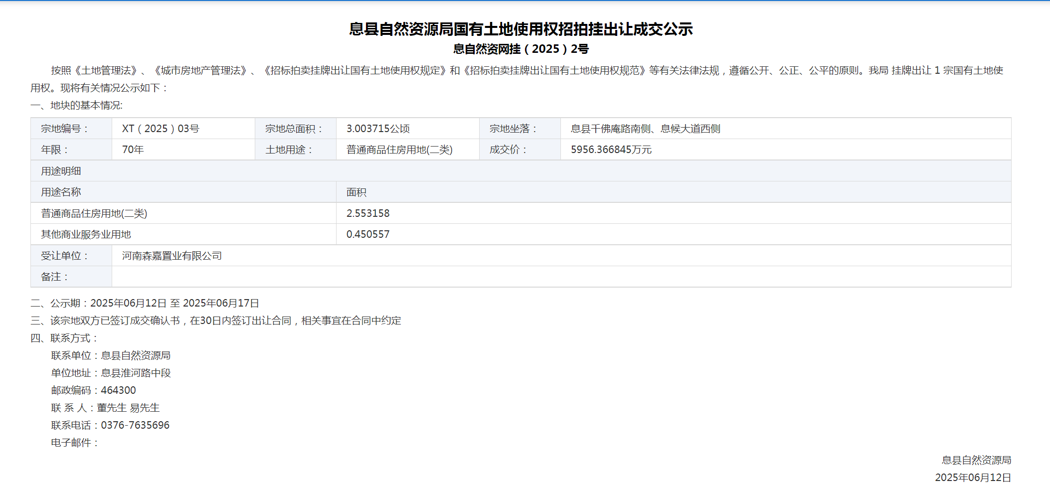Click the label 备注：
This screenshot has width=1050, height=486.
click(x=55, y=277)
